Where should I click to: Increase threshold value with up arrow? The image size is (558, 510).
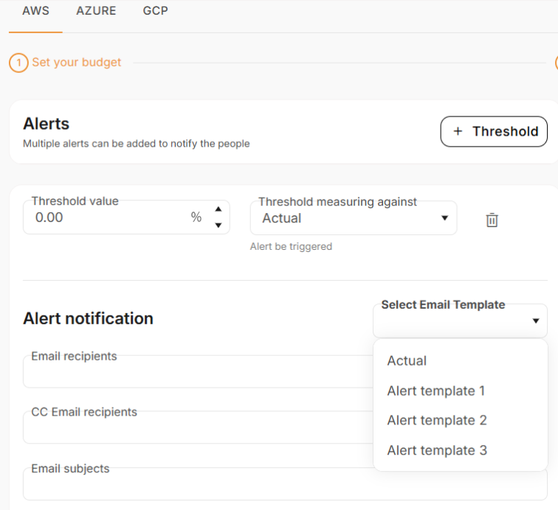[x=218, y=209]
